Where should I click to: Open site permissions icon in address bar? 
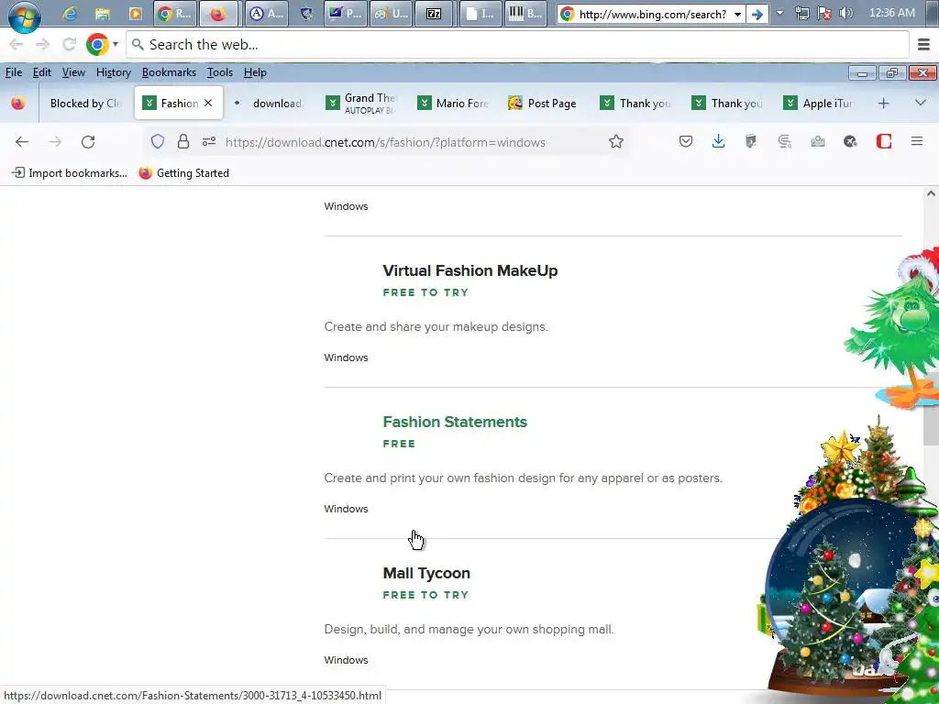pyautogui.click(x=208, y=141)
